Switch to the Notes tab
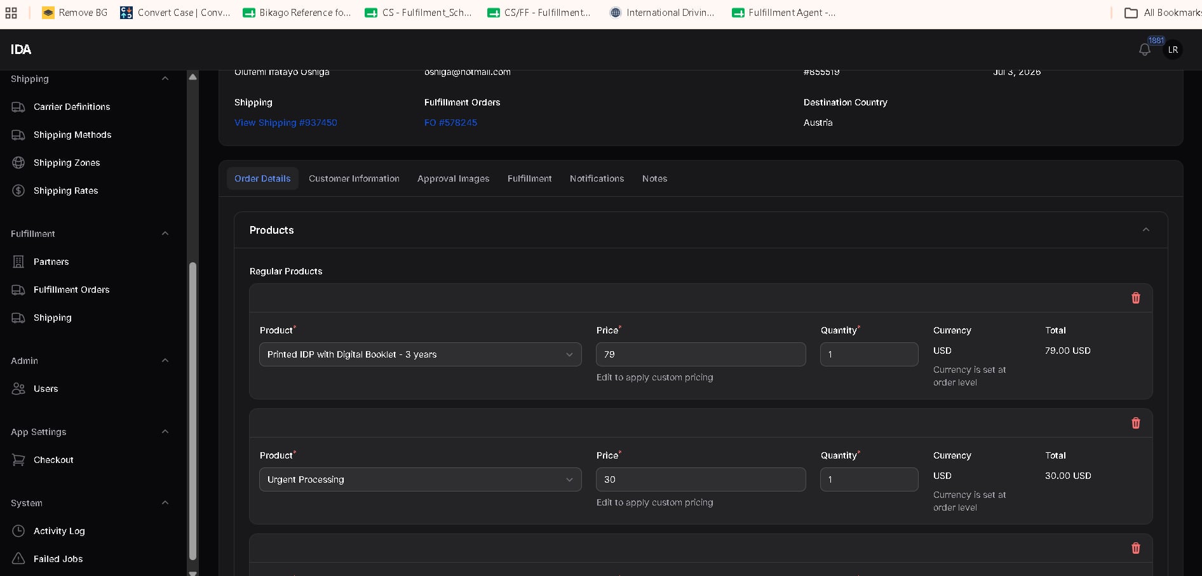This screenshot has width=1202, height=576. (655, 178)
